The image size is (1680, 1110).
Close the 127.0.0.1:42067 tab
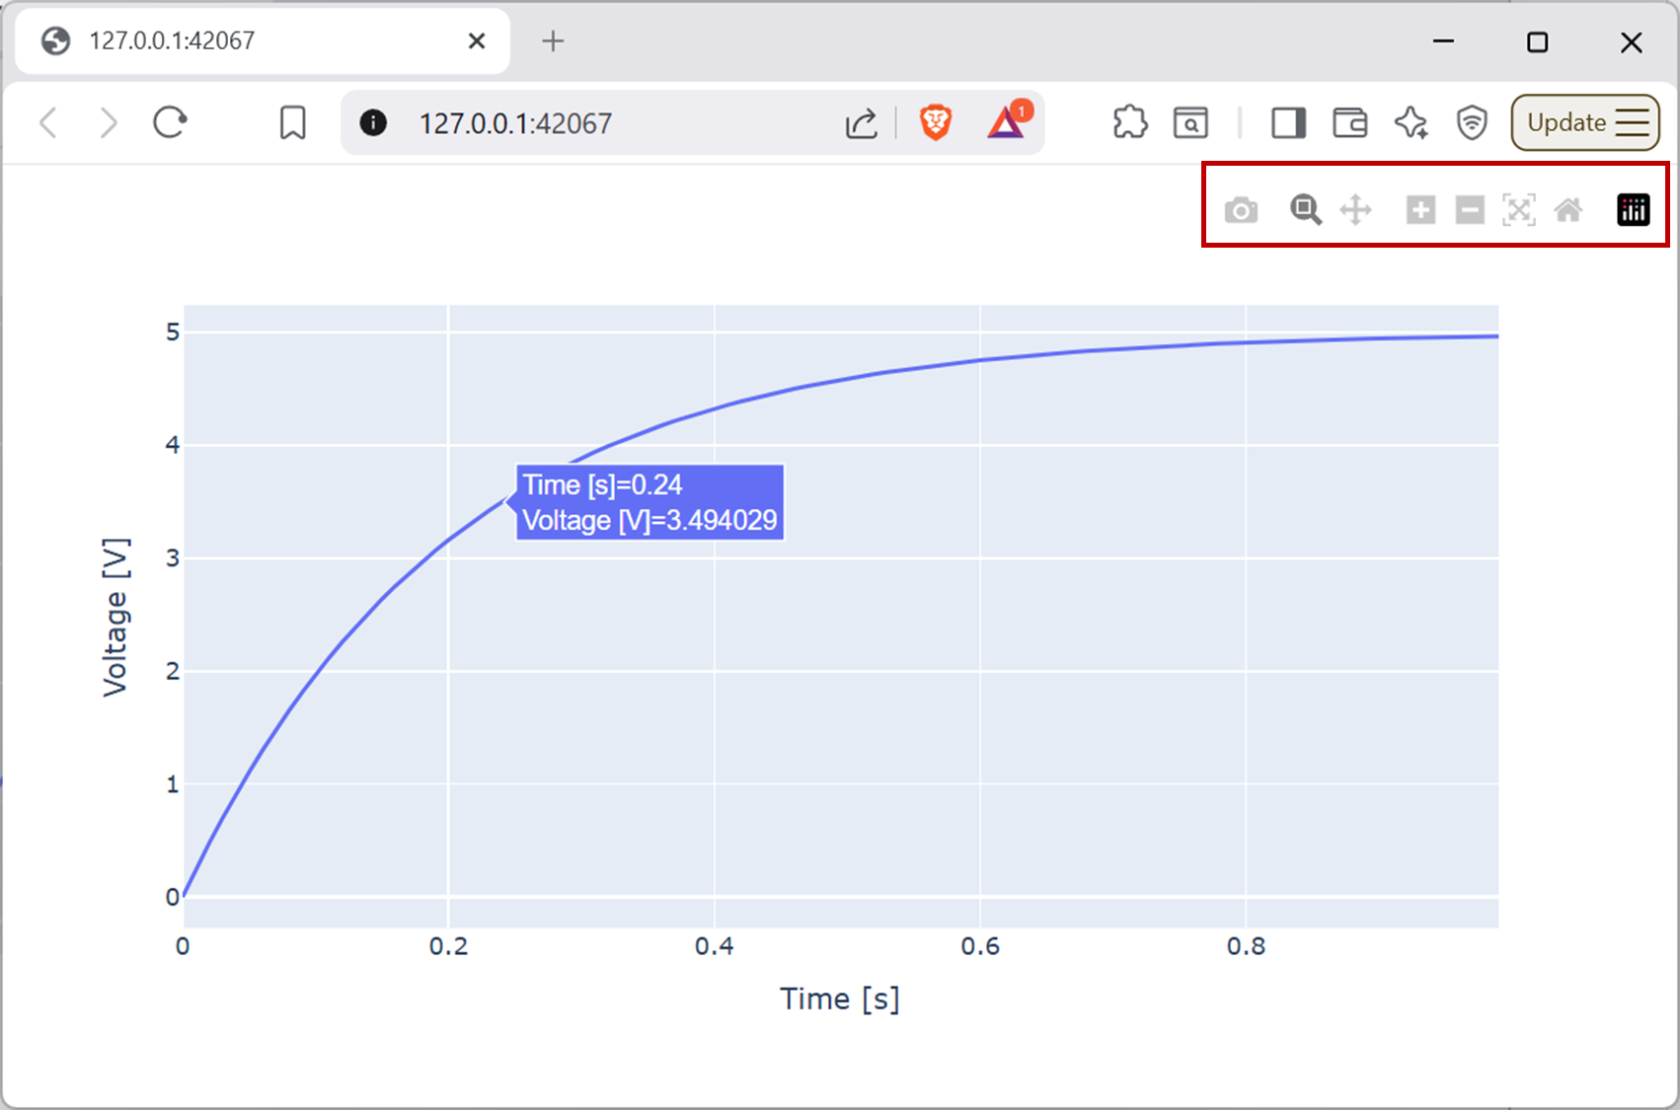click(x=477, y=40)
